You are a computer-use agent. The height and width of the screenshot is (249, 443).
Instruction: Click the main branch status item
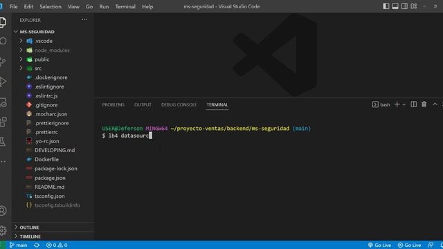click(x=19, y=245)
